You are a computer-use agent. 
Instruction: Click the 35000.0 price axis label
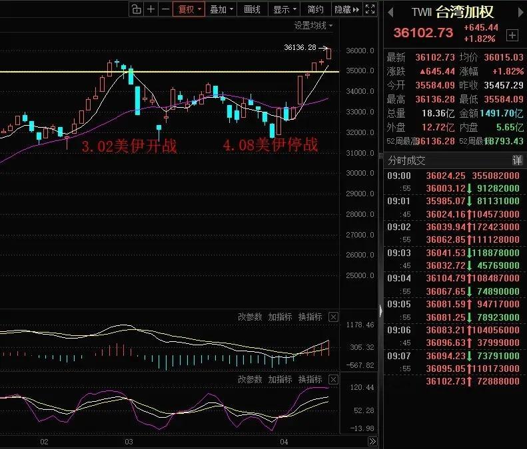pyautogui.click(x=360, y=71)
